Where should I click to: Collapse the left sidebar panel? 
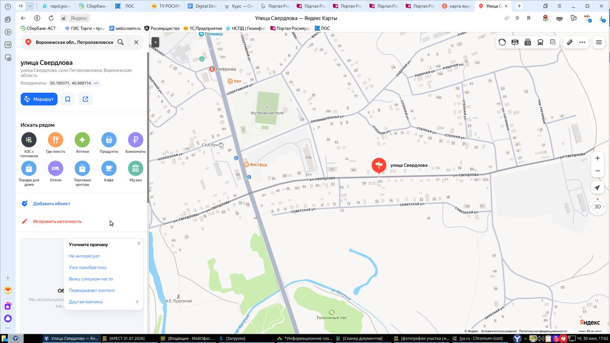tap(155, 42)
